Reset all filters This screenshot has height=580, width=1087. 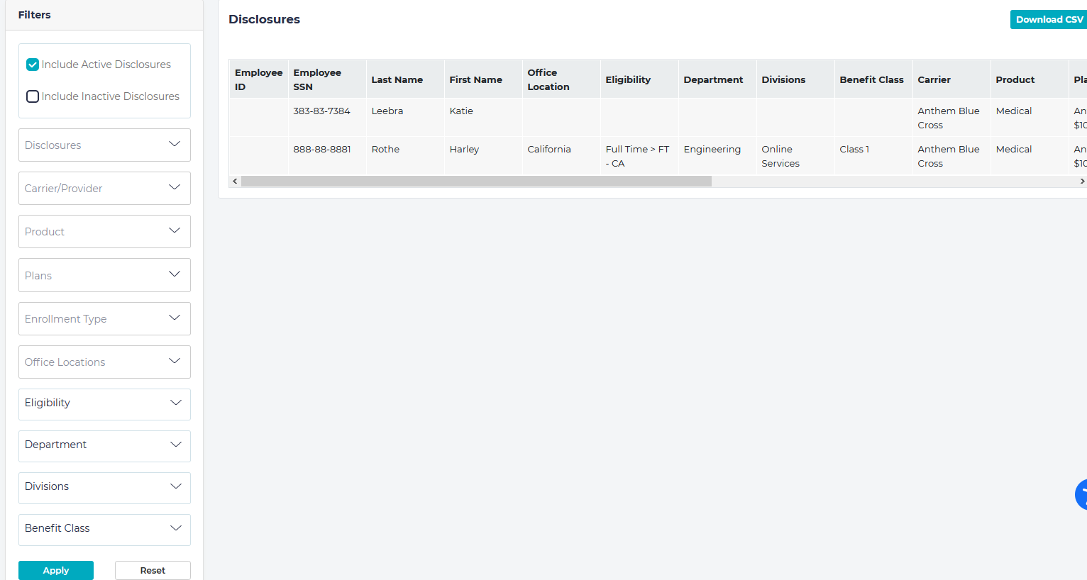click(153, 570)
